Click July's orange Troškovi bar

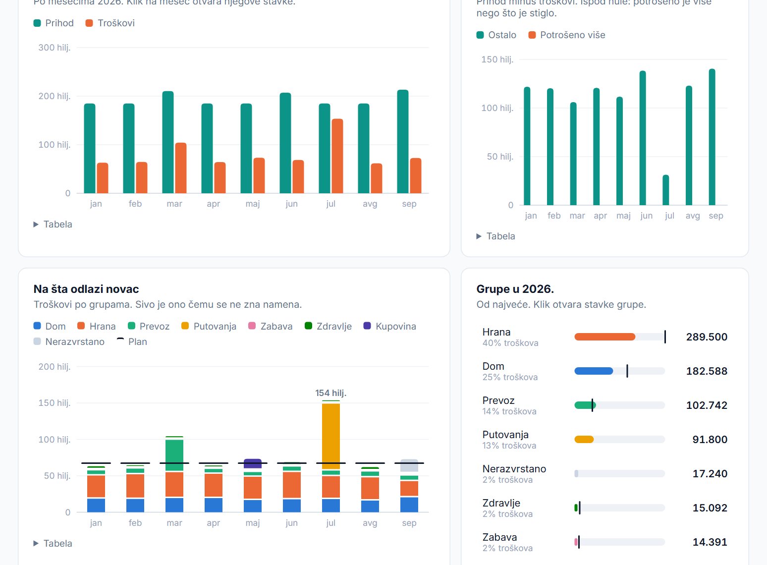point(337,156)
